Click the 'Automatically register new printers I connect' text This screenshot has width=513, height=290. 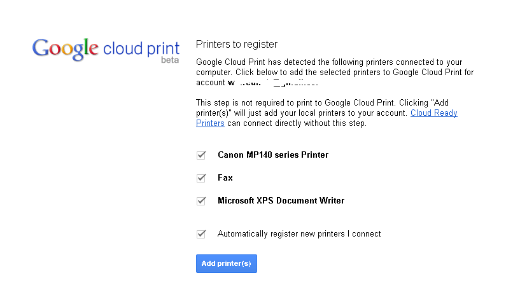pos(299,234)
